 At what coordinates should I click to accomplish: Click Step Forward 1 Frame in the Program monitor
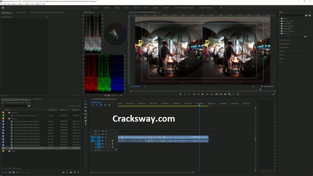(x=207, y=94)
